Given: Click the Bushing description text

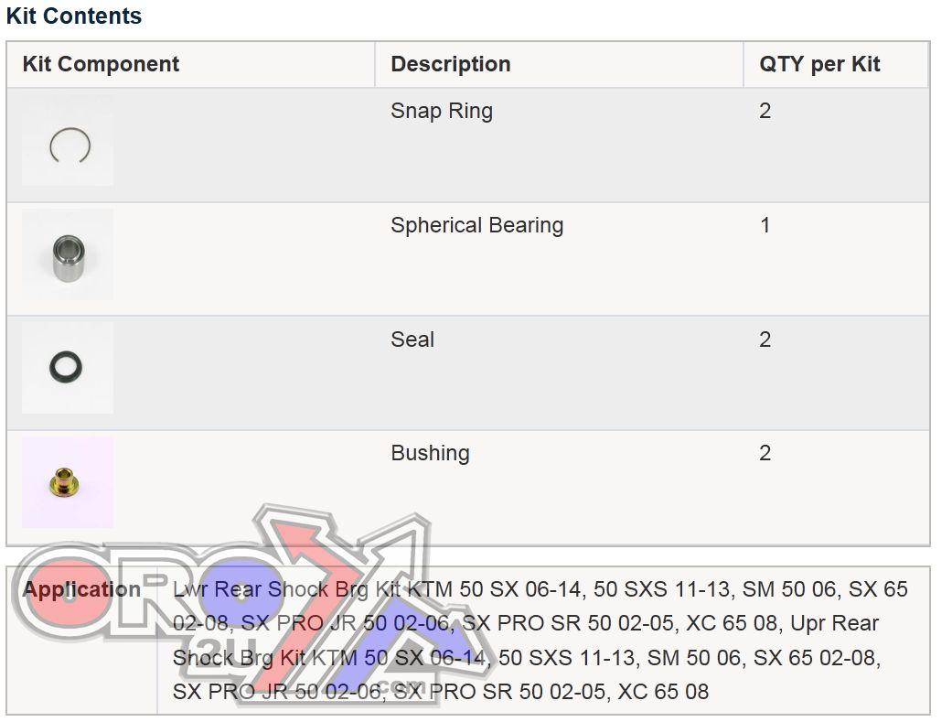Looking at the screenshot, I should (x=430, y=453).
